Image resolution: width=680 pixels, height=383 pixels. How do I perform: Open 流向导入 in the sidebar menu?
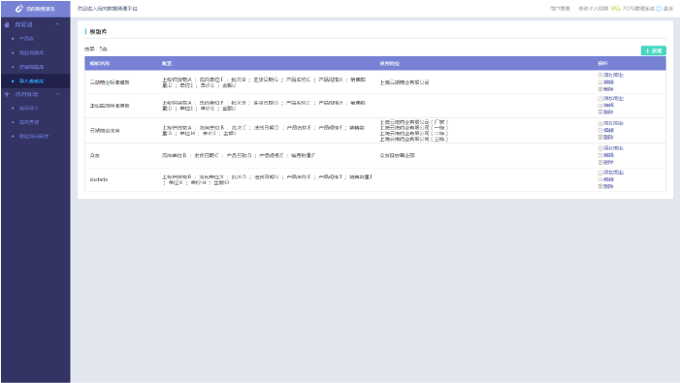click(29, 108)
